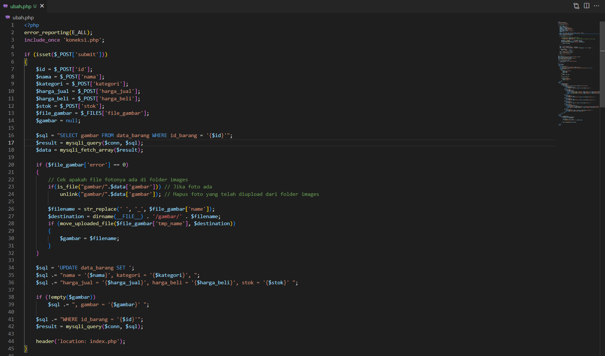Click the 'null' keyword on line 14
Viewport: 605px width, 356px height.
coord(72,121)
